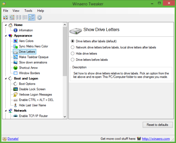176x143 pixels.
Task: Maximize the Winaero Tweaker window
Action: pyautogui.click(x=159, y=3)
